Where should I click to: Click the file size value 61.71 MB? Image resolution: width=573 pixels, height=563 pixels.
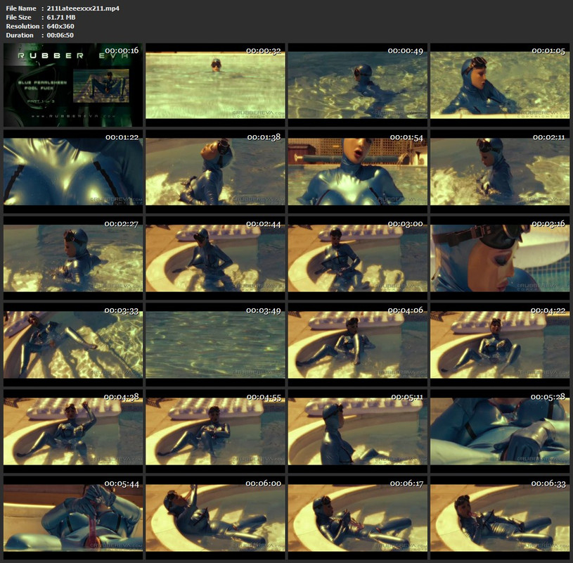tap(61, 17)
